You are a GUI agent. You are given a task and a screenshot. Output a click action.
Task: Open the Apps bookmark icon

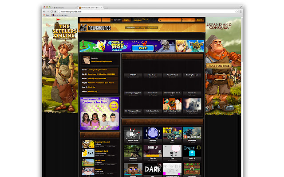tap(47, 15)
